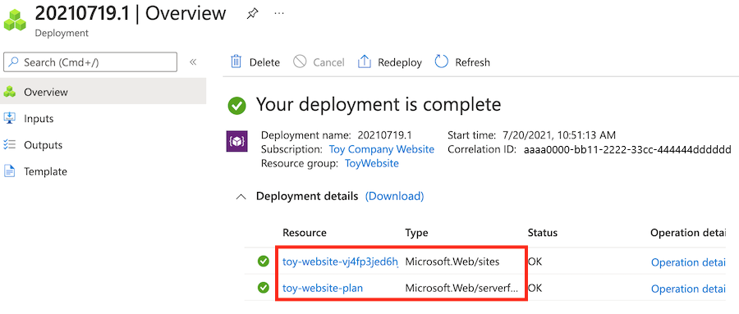Click the Search (Cmd+/) field

[90, 62]
